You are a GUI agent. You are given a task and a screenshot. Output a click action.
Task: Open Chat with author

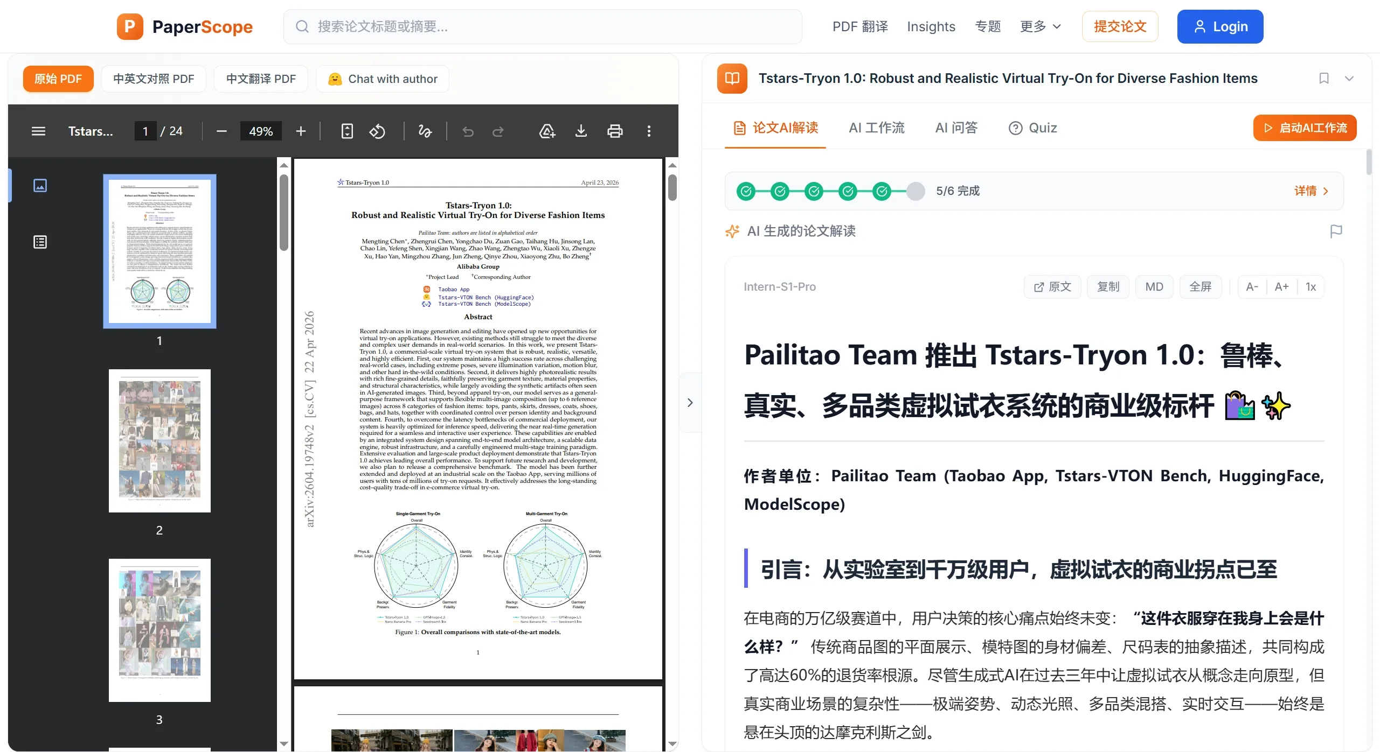383,79
